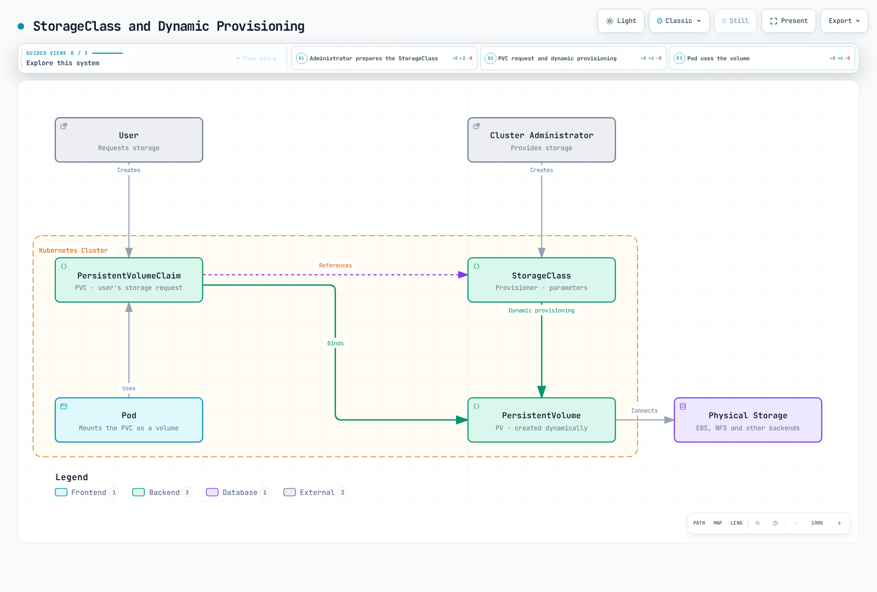
Task: Click the Connects edge label
Action: (x=645, y=411)
